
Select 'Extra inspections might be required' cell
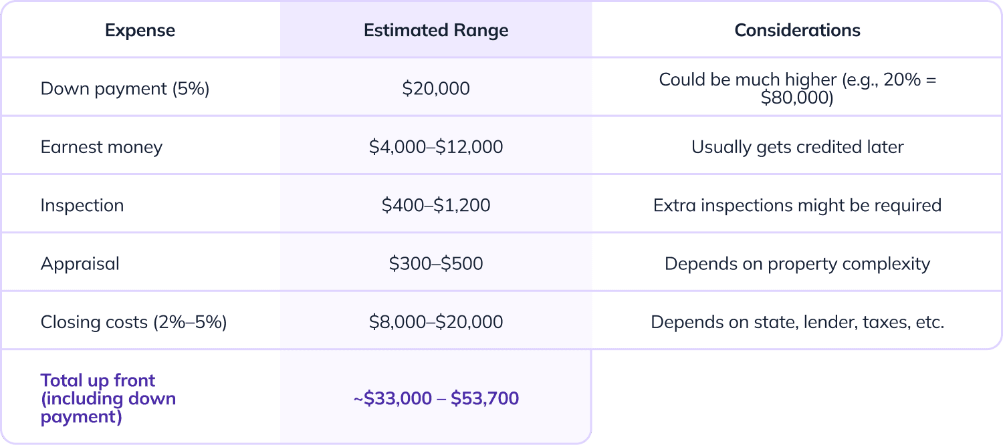click(797, 205)
